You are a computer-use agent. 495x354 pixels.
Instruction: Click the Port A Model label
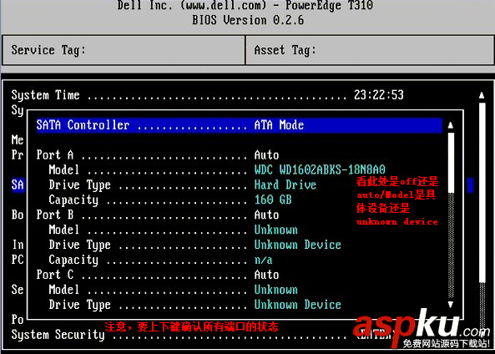tap(63, 169)
